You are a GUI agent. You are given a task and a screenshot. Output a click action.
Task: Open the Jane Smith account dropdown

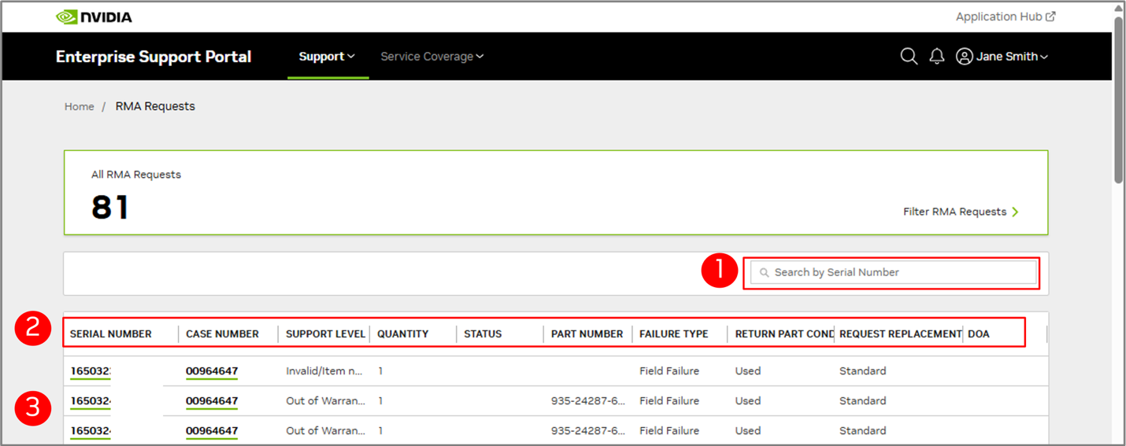pyautogui.click(x=1002, y=57)
